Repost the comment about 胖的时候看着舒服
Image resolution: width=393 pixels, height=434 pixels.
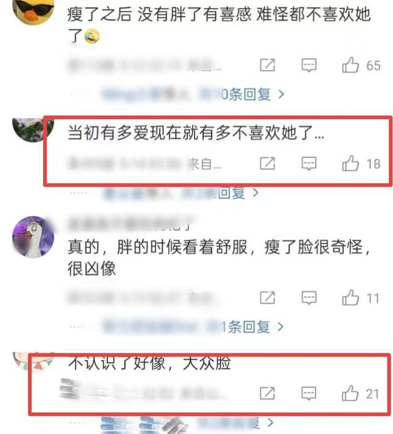(x=267, y=298)
